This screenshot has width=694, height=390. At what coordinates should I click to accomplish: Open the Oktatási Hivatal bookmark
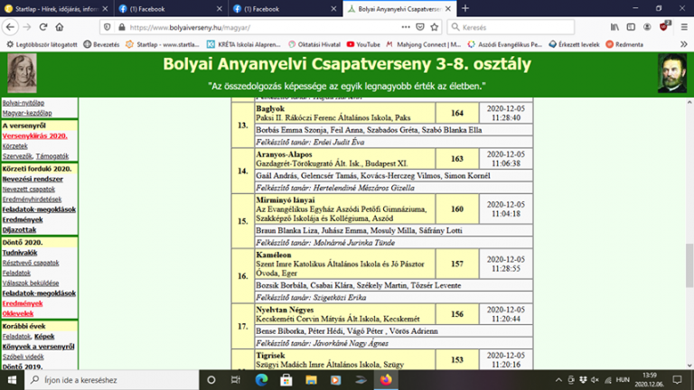(314, 44)
